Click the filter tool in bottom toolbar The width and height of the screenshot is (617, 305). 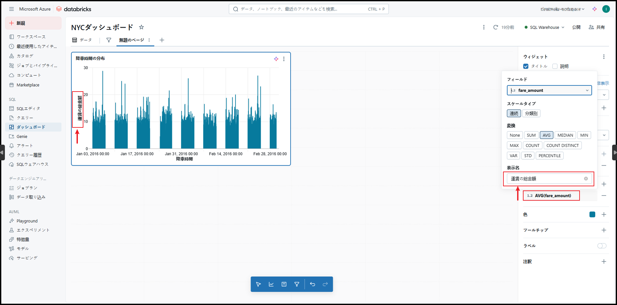tap(297, 284)
